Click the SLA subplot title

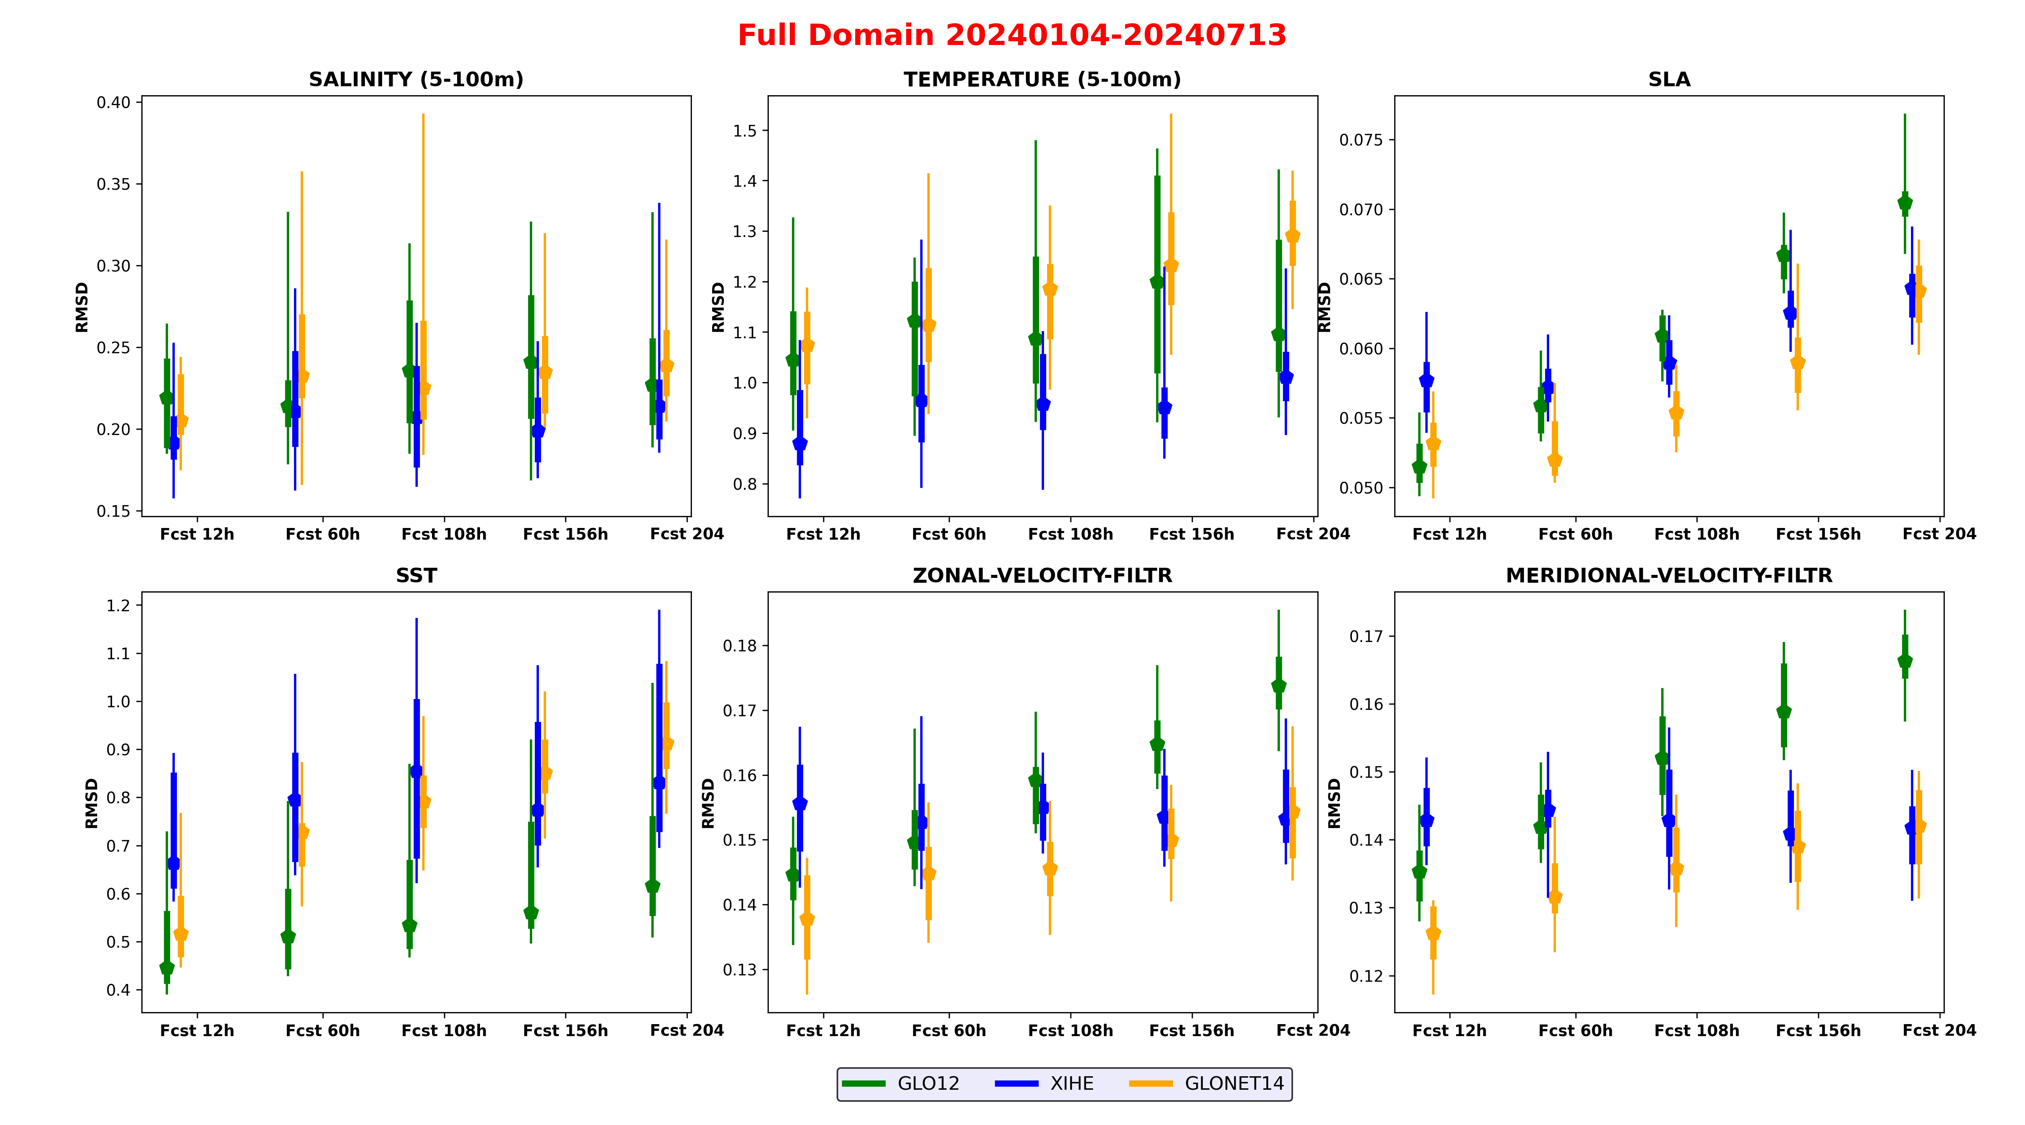[x=1669, y=79]
